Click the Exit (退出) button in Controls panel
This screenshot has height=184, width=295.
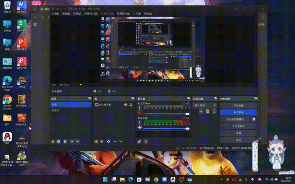[238, 140]
